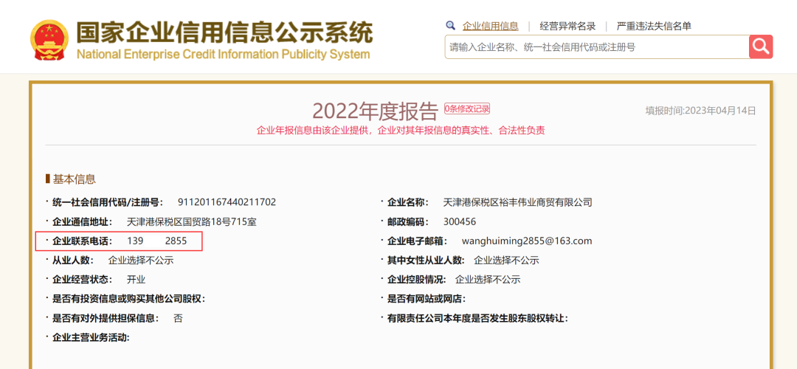Viewport: 797px width, 369px height.
Task: Click the small magnifier icon beside 企业信用信息
Action: (450, 26)
